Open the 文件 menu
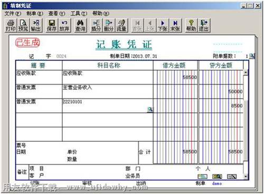 point(13,13)
